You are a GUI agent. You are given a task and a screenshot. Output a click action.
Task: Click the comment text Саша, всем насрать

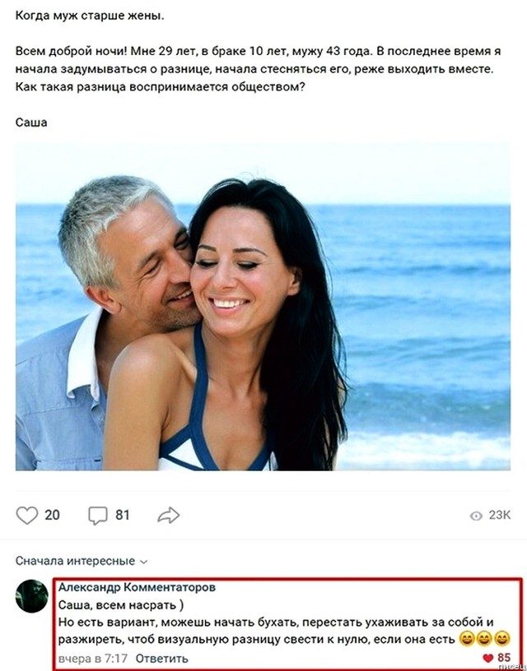pos(121,605)
